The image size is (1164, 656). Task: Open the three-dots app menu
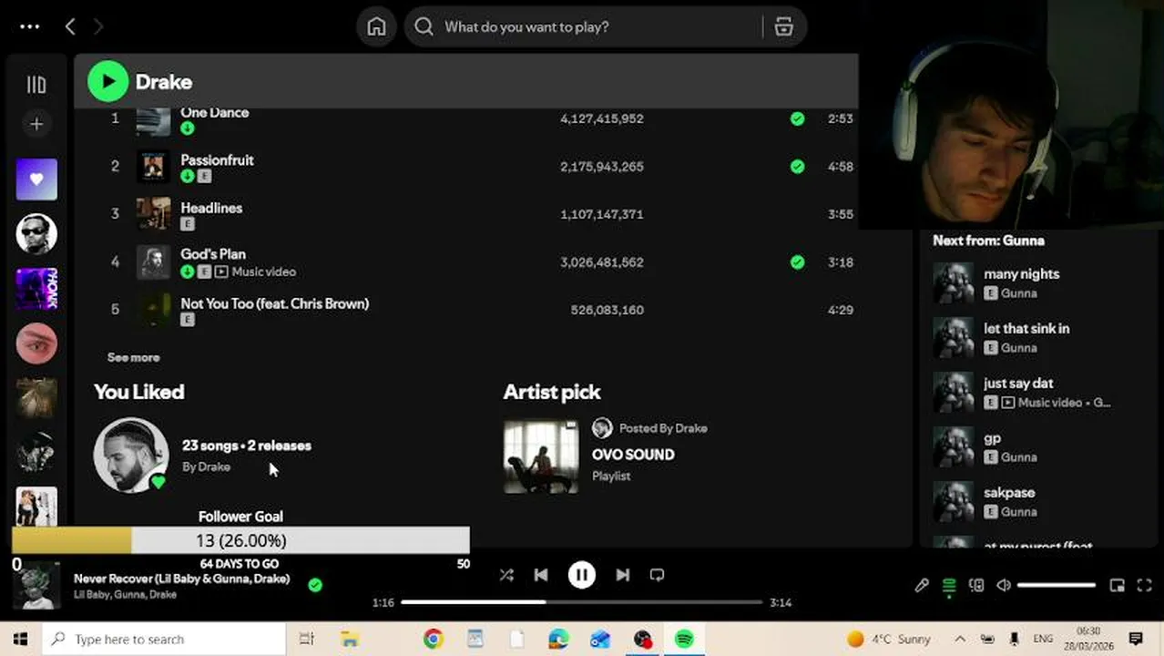coord(29,26)
